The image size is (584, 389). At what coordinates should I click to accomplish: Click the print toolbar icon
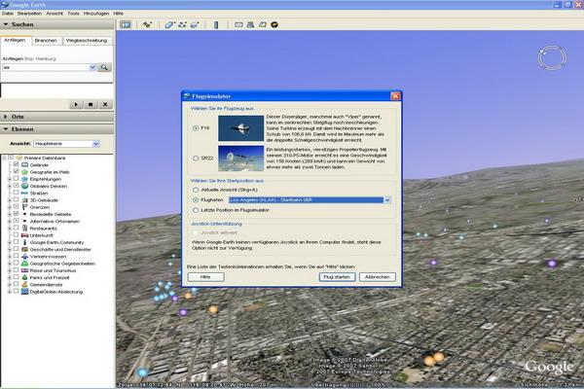tap(251, 25)
